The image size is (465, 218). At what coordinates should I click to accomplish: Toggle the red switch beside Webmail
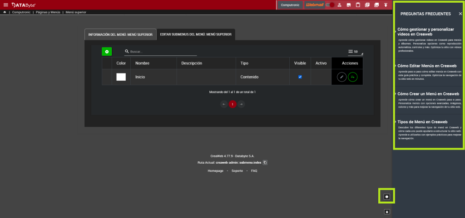tap(330, 5)
